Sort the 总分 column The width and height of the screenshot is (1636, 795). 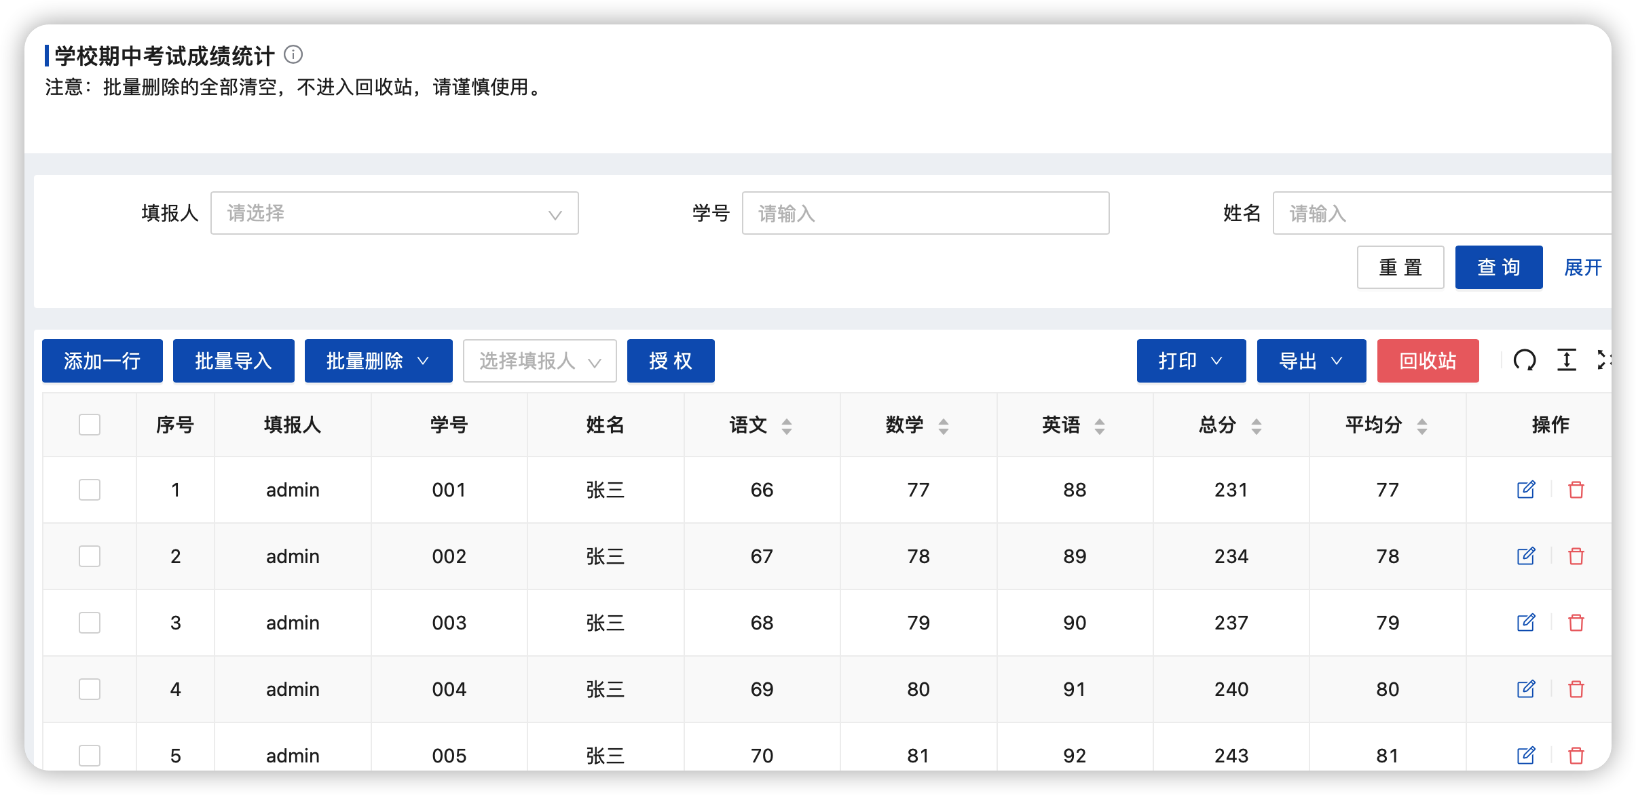point(1256,426)
